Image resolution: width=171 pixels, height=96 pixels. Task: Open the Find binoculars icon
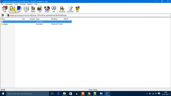tap(40, 9)
